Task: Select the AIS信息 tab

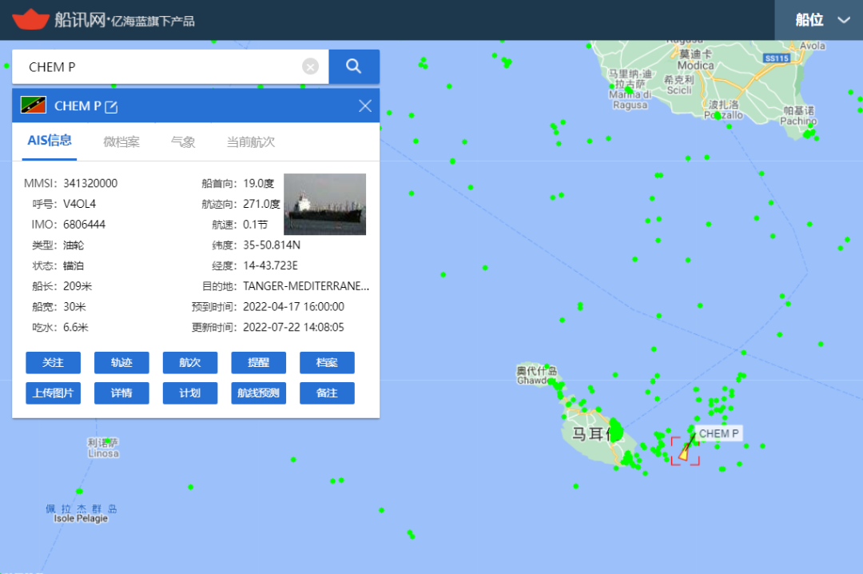Action: (50, 141)
